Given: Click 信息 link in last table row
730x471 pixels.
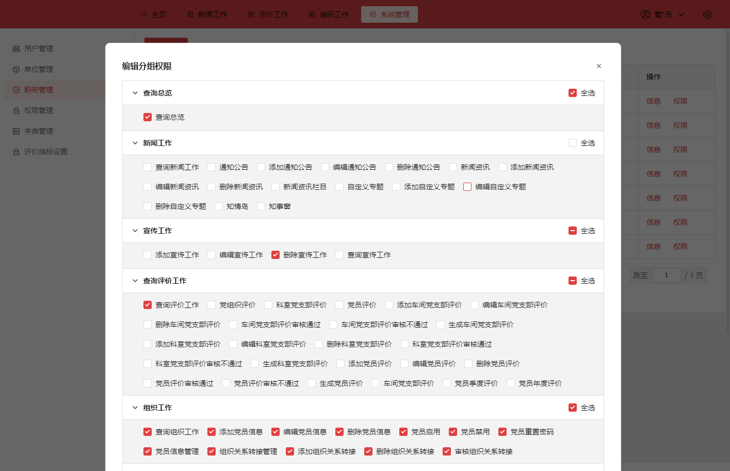Looking at the screenshot, I should (x=654, y=247).
